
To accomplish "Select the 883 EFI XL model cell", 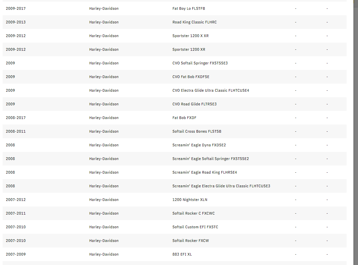I will (182, 254).
